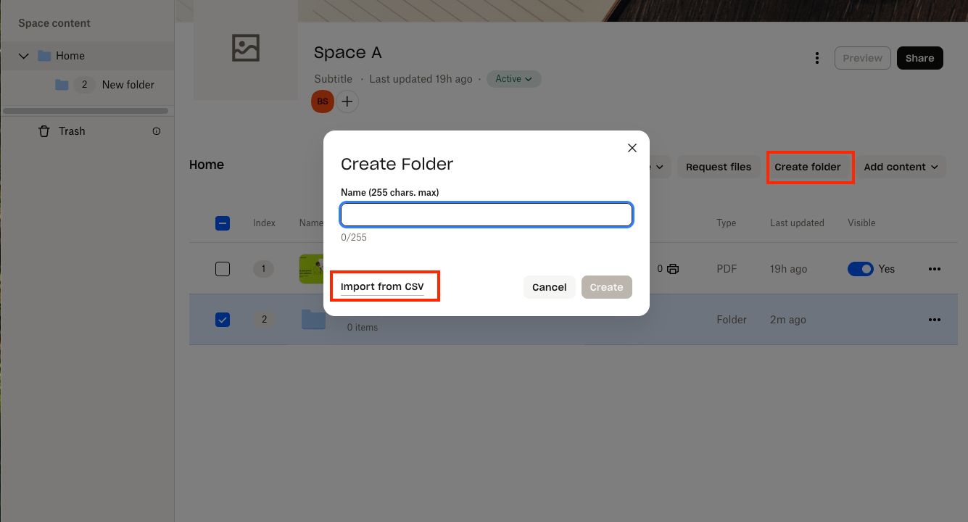Expand the Add content dropdown
Image resolution: width=968 pixels, height=522 pixels.
point(900,167)
